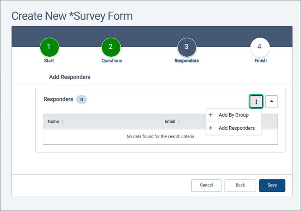Save the survey form

(x=272, y=185)
